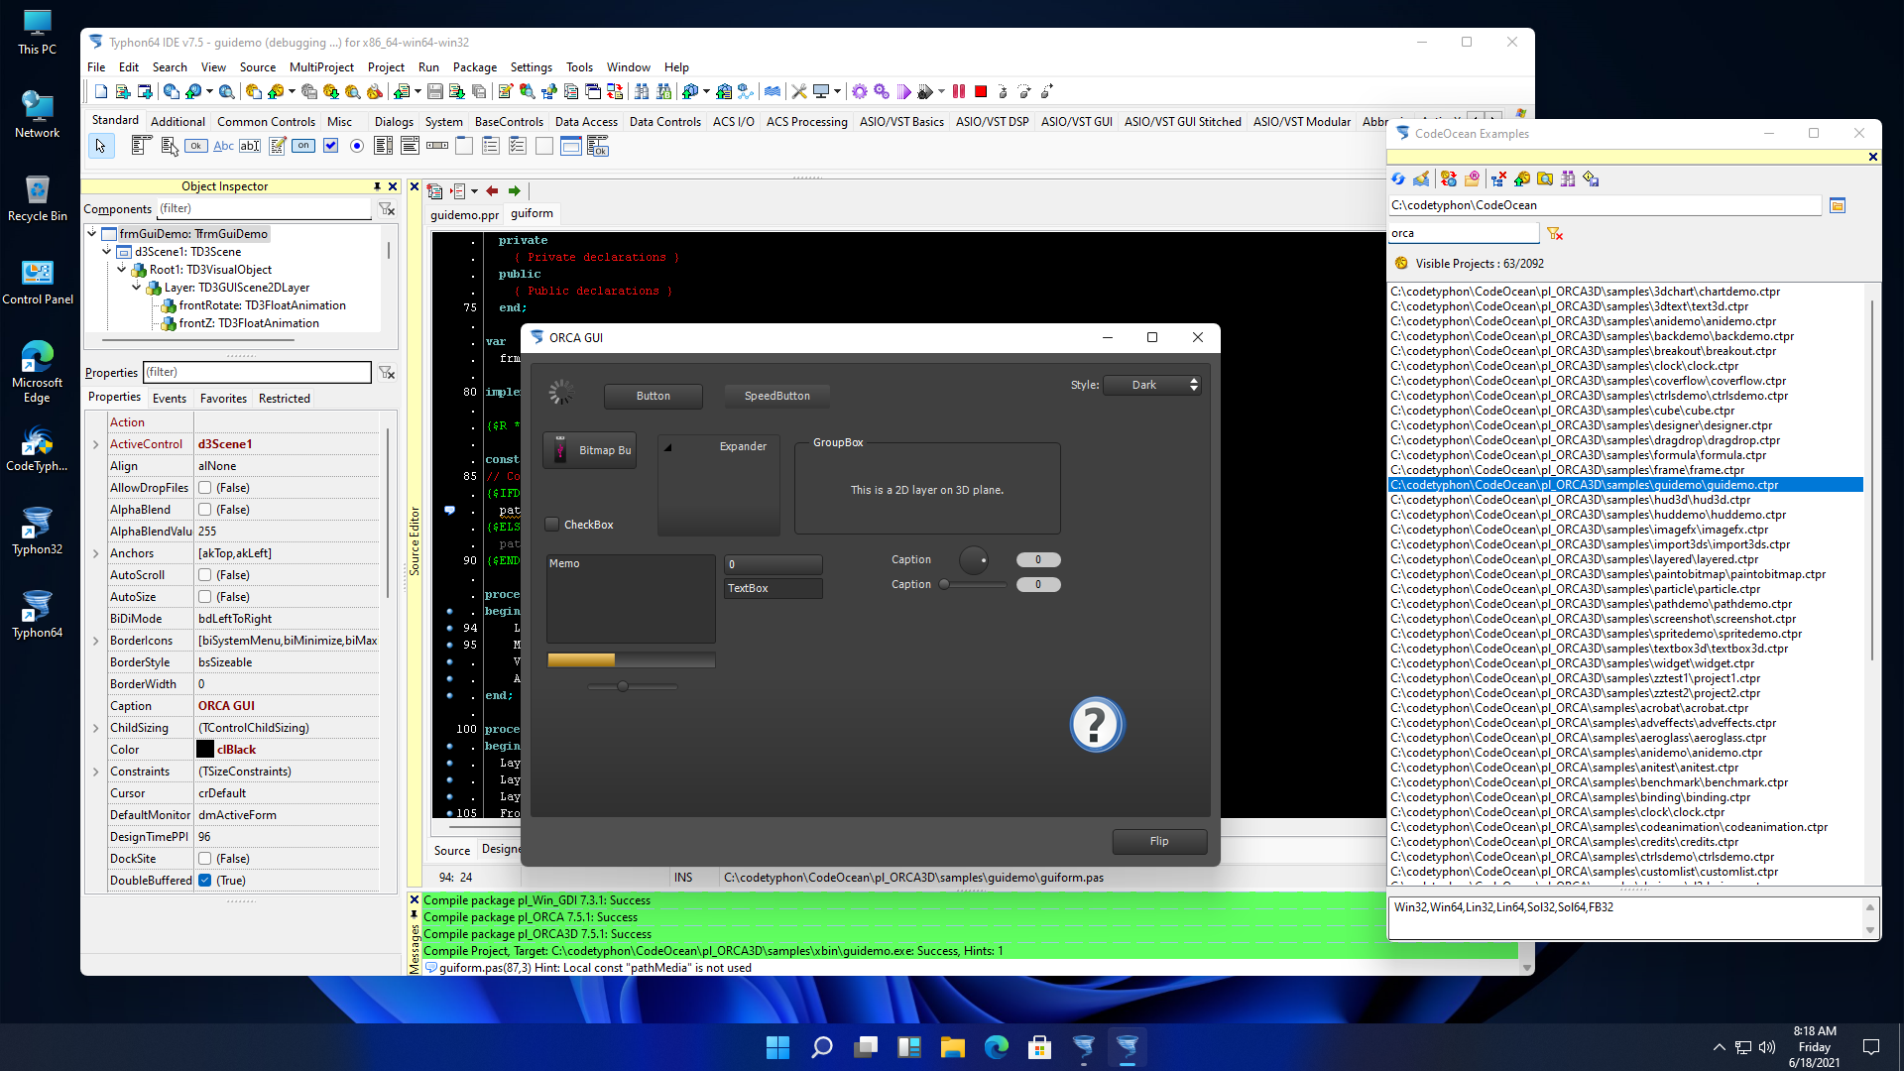
Task: Click the small track slider below the progress bar
Action: click(x=632, y=686)
